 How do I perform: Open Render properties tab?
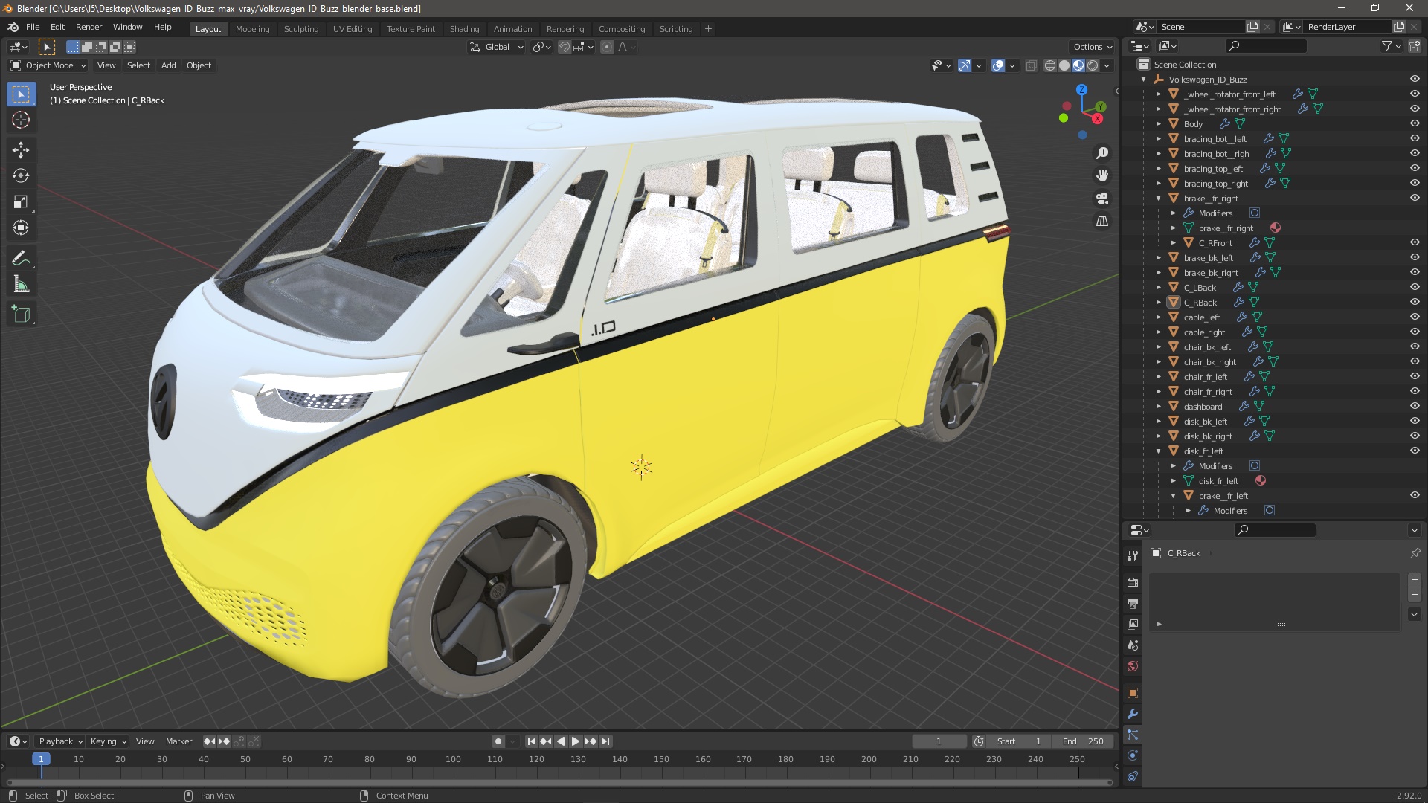[1133, 582]
